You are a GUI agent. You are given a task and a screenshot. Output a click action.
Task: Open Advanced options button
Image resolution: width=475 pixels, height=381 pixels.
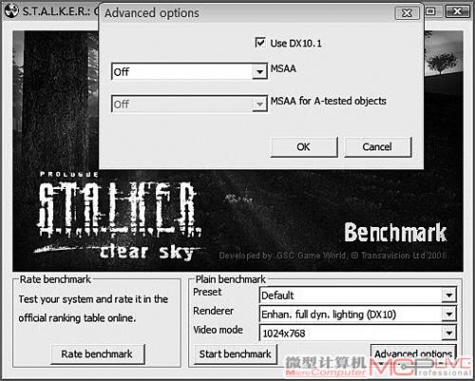coord(413,353)
